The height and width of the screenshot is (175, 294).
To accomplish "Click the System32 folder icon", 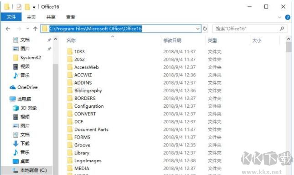I will pos(16,58).
